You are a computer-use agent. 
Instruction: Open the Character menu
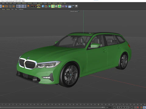tap(30, 3)
